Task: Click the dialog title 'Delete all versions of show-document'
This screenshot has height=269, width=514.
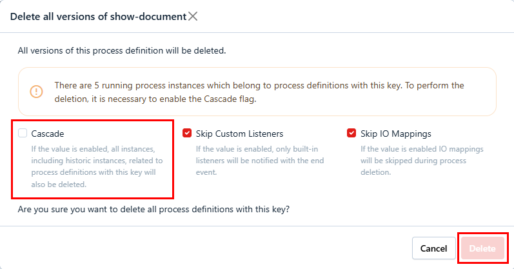Action: coord(97,16)
